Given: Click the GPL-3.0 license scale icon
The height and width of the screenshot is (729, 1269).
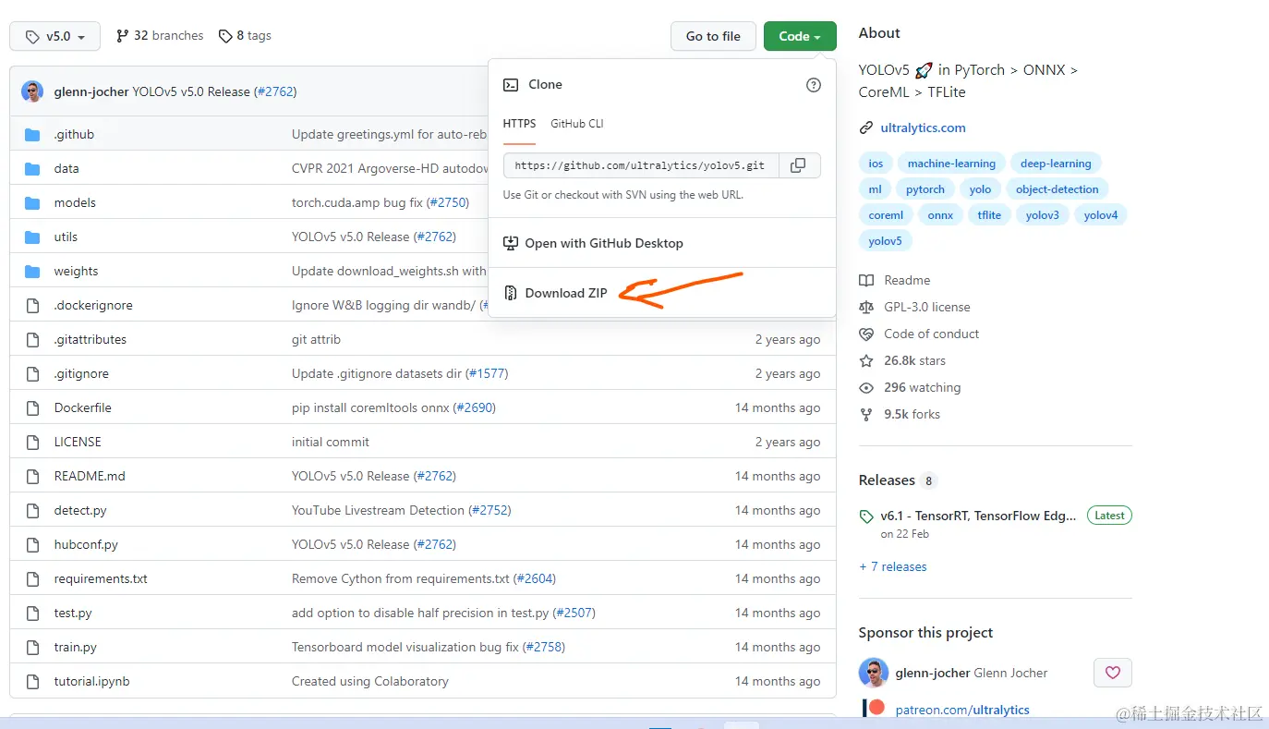Looking at the screenshot, I should pos(866,308).
